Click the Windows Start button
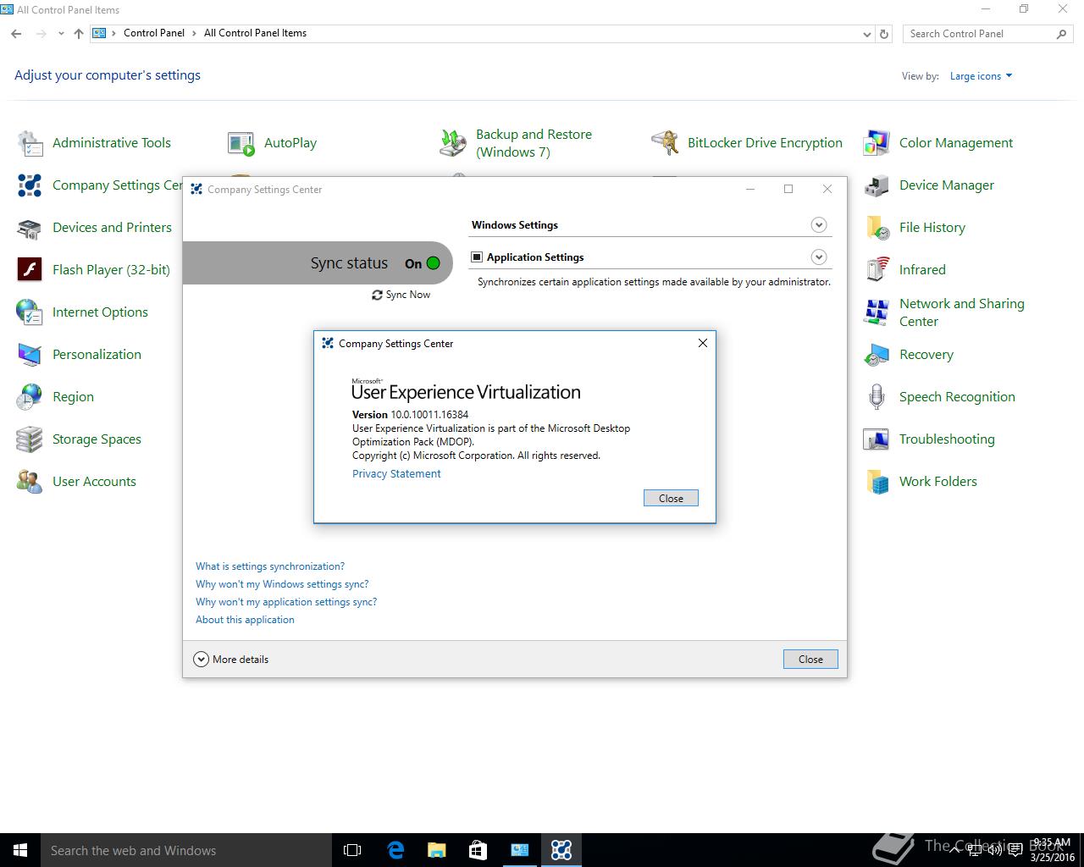The image size is (1084, 867). coord(20,850)
